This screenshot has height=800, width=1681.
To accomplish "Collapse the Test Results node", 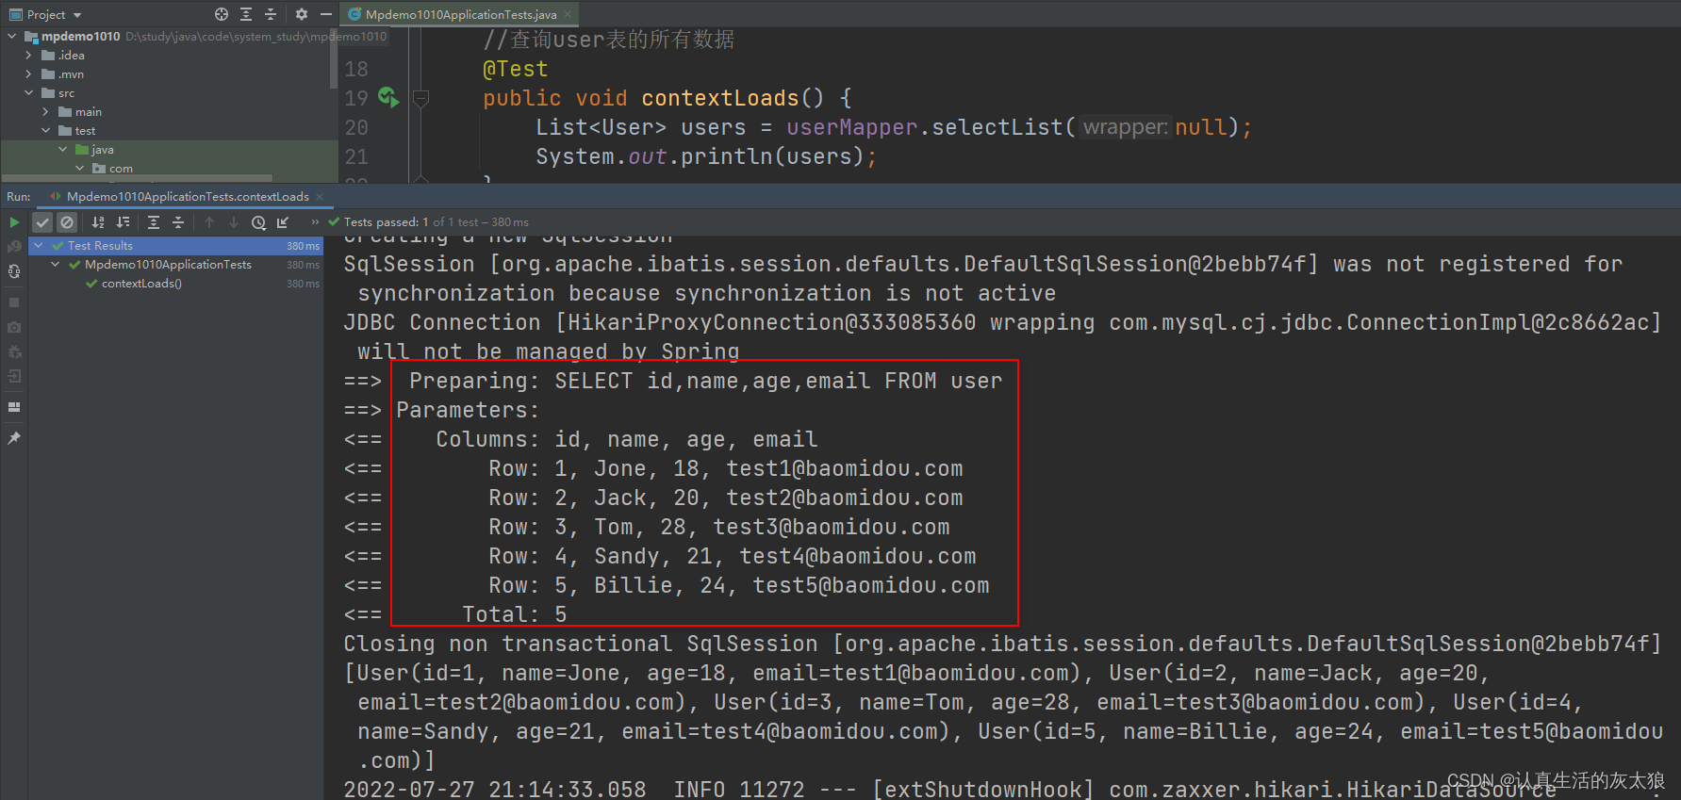I will (x=38, y=245).
